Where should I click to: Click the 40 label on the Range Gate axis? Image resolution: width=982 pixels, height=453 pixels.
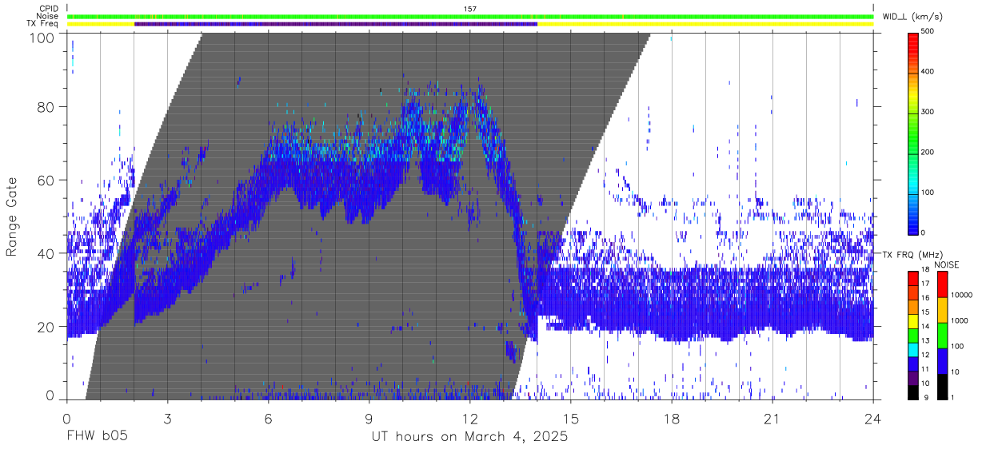[x=46, y=253]
